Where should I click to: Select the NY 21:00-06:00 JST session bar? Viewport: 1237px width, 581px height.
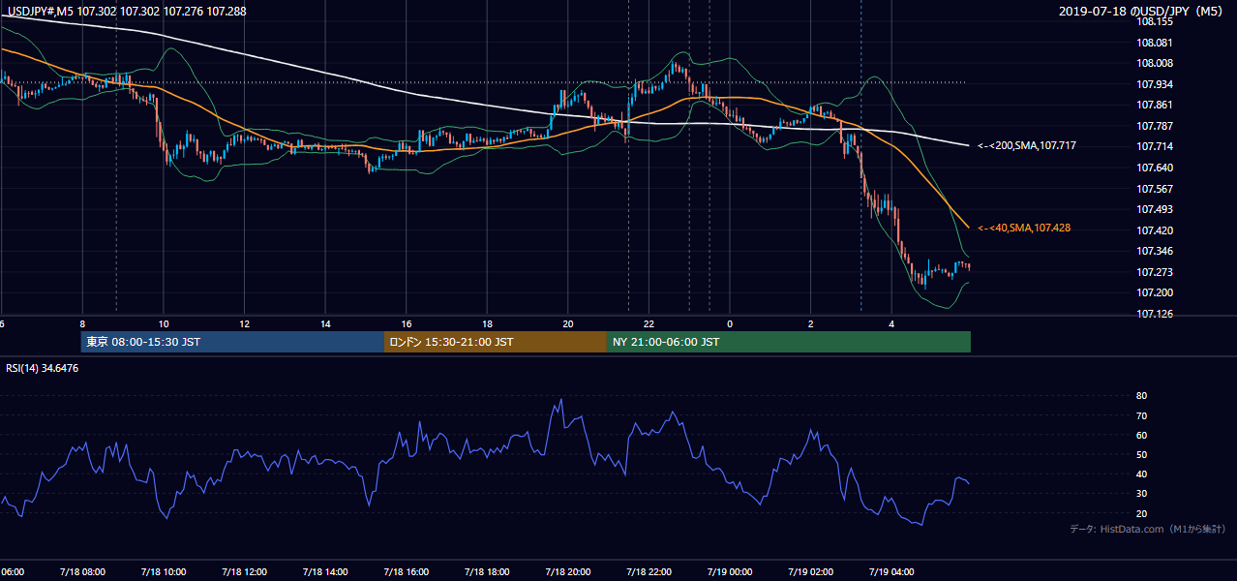pyautogui.click(x=789, y=342)
